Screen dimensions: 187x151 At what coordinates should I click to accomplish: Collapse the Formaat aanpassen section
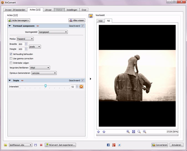[10, 26]
